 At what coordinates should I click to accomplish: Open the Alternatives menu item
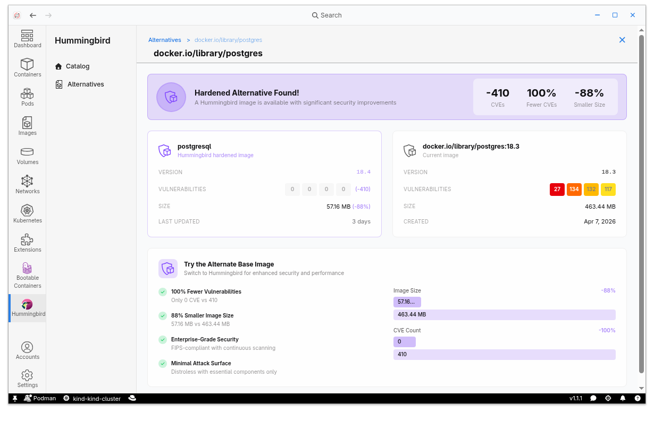[80, 84]
